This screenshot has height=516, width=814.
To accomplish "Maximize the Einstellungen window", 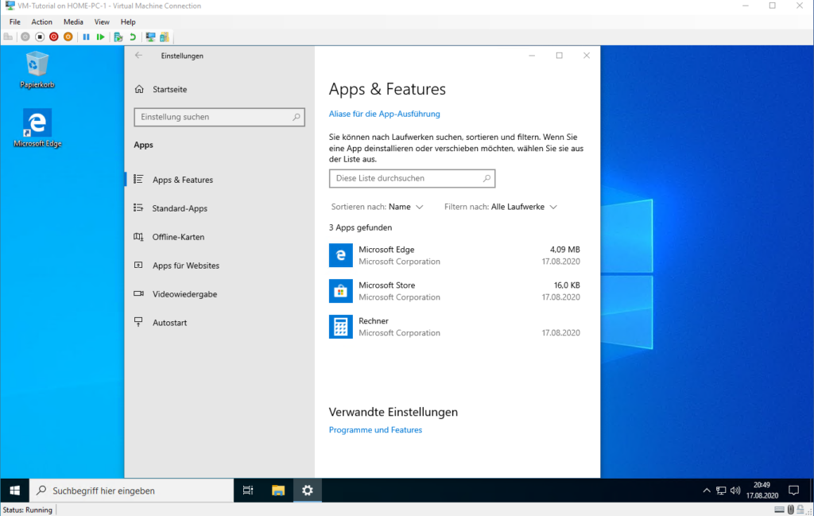I will 559,56.
